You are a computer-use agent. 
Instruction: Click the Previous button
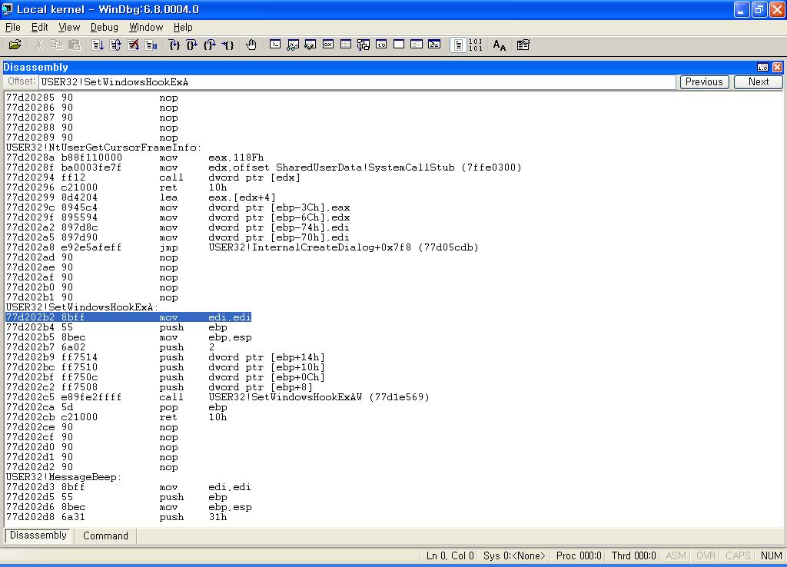coord(704,81)
